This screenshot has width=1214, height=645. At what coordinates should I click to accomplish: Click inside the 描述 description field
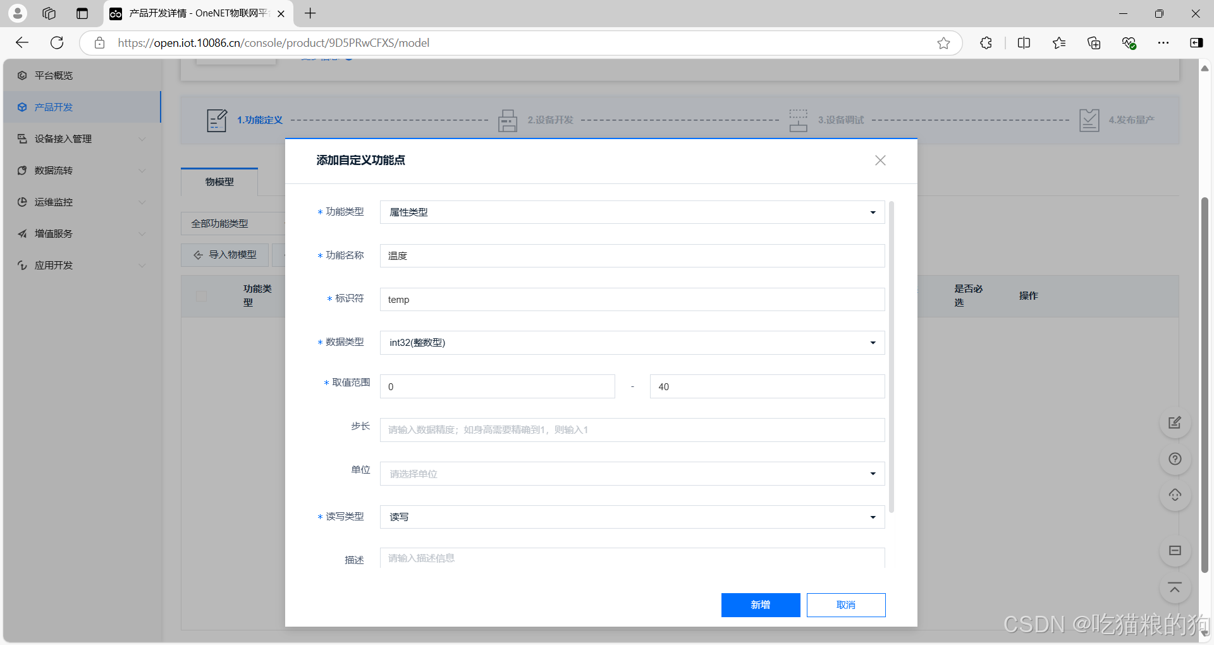(x=632, y=558)
